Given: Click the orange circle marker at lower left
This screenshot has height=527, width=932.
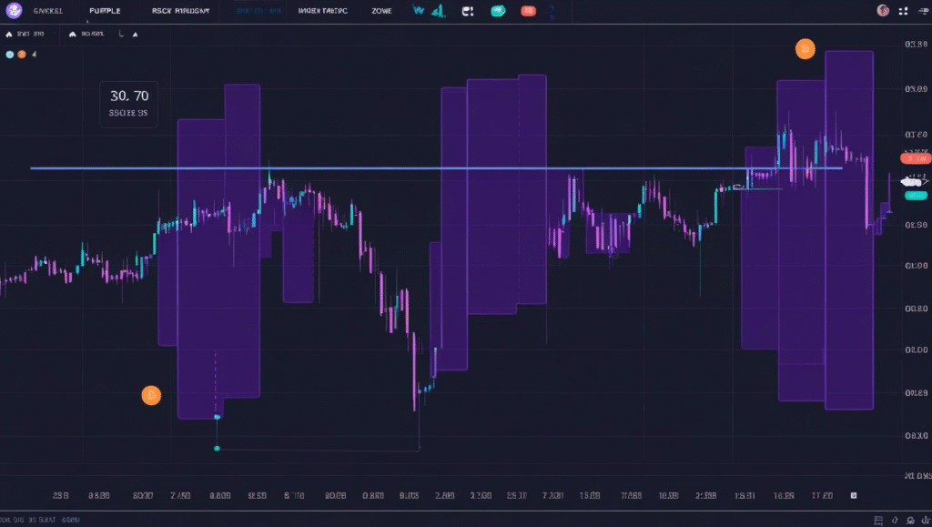Looking at the screenshot, I should pyautogui.click(x=151, y=395).
